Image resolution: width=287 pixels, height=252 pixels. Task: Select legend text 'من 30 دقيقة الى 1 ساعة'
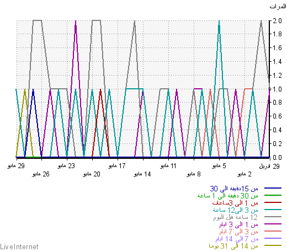[x=228, y=196]
